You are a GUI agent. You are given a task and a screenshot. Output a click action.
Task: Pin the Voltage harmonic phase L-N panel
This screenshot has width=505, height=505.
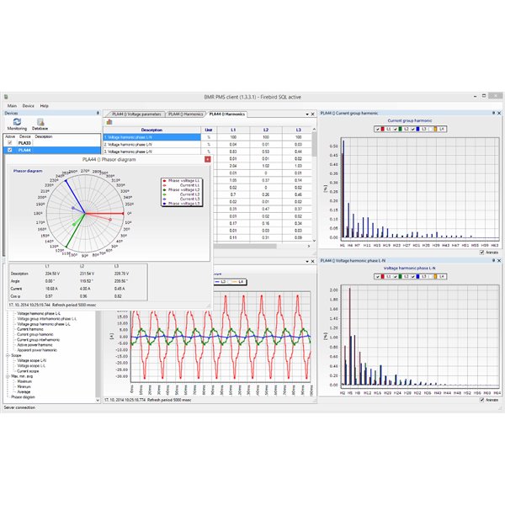(x=493, y=262)
